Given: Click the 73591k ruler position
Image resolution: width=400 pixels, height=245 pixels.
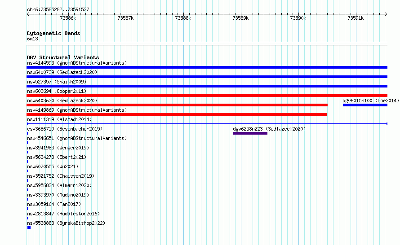Looking at the screenshot, I should (356, 18).
